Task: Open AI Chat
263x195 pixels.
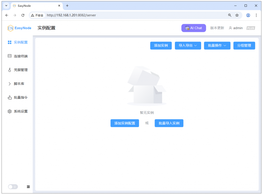Action: click(x=193, y=28)
